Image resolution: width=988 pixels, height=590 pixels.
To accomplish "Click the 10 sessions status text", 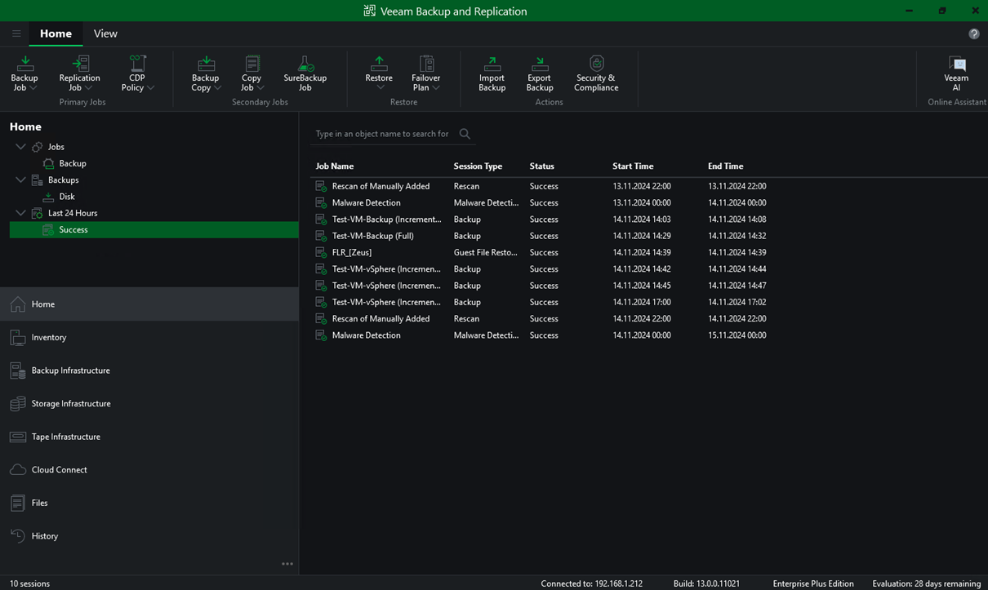I will pyautogui.click(x=29, y=583).
